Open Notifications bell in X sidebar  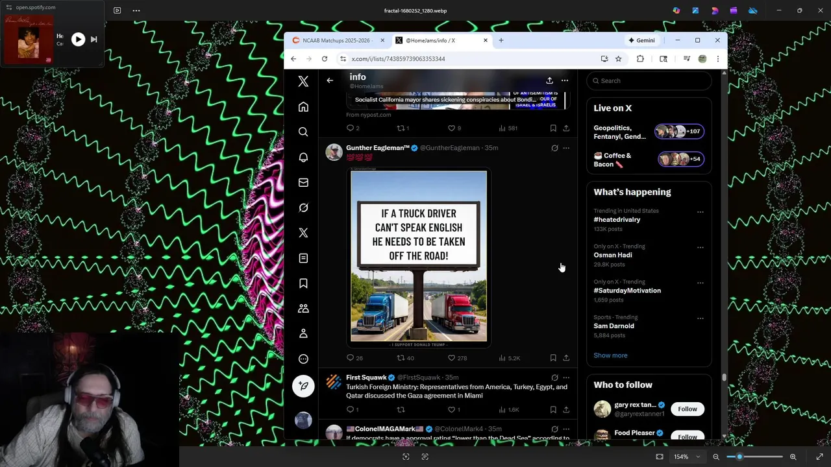point(303,158)
